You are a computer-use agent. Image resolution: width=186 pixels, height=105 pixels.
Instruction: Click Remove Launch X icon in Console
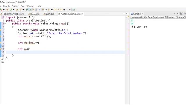tap(178, 13)
